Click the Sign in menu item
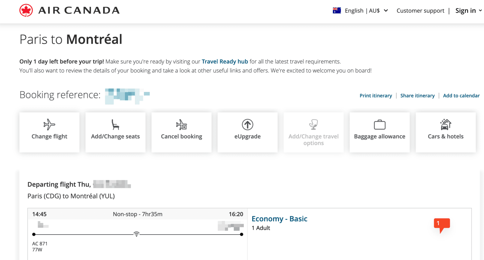484x260 pixels. coord(466,11)
